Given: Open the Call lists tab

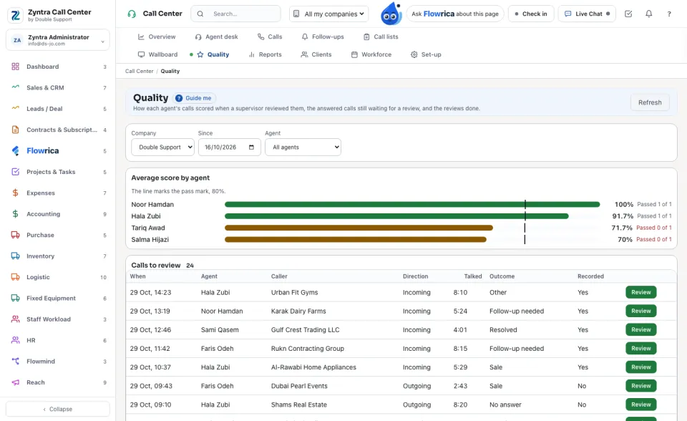Looking at the screenshot, I should tap(381, 37).
